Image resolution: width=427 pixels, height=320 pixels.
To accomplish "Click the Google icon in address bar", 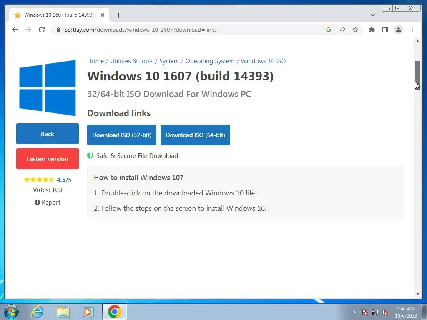I will point(329,30).
